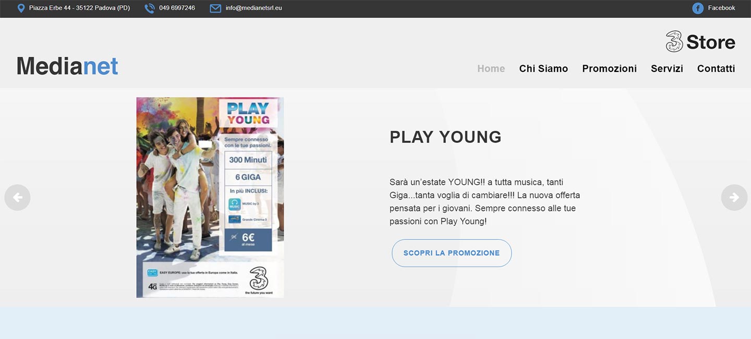Click the info@medianetsrl.eu email link
This screenshot has width=751, height=339.
pos(253,8)
